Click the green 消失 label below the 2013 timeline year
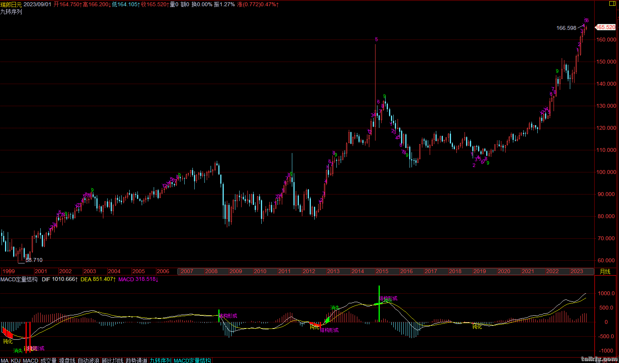The width and height of the screenshot is (619, 363). tap(335, 308)
